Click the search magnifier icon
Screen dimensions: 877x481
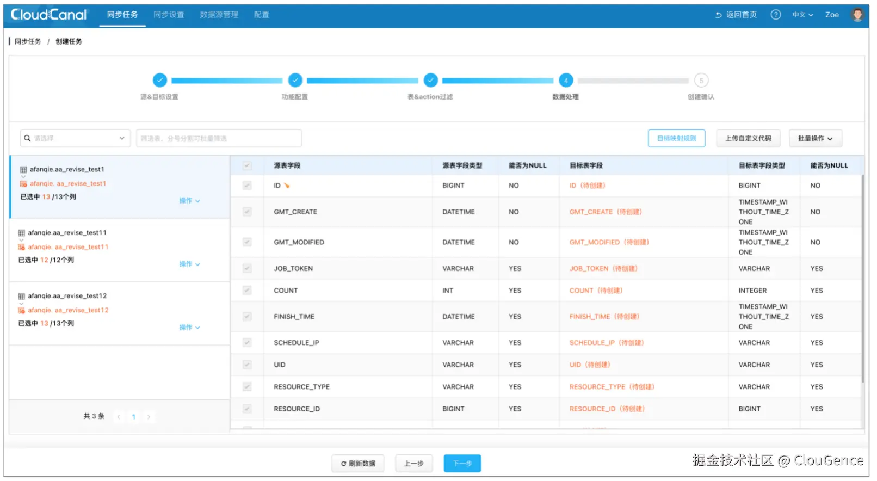tap(27, 138)
